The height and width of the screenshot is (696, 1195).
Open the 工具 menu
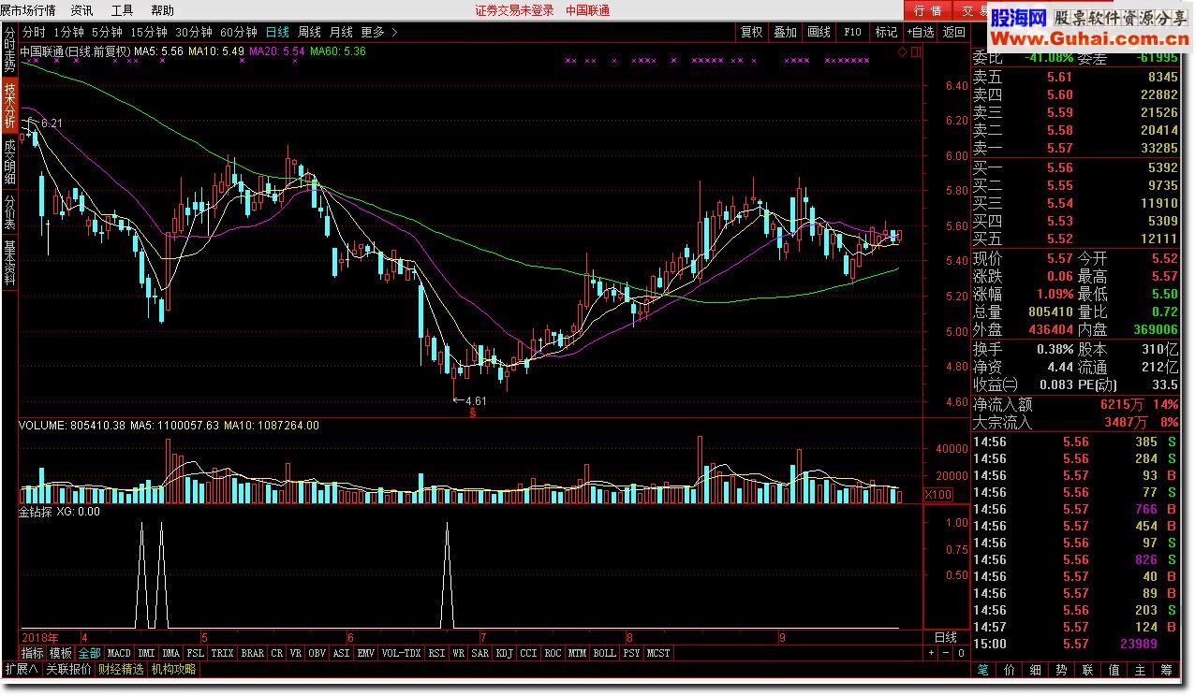coord(123,10)
